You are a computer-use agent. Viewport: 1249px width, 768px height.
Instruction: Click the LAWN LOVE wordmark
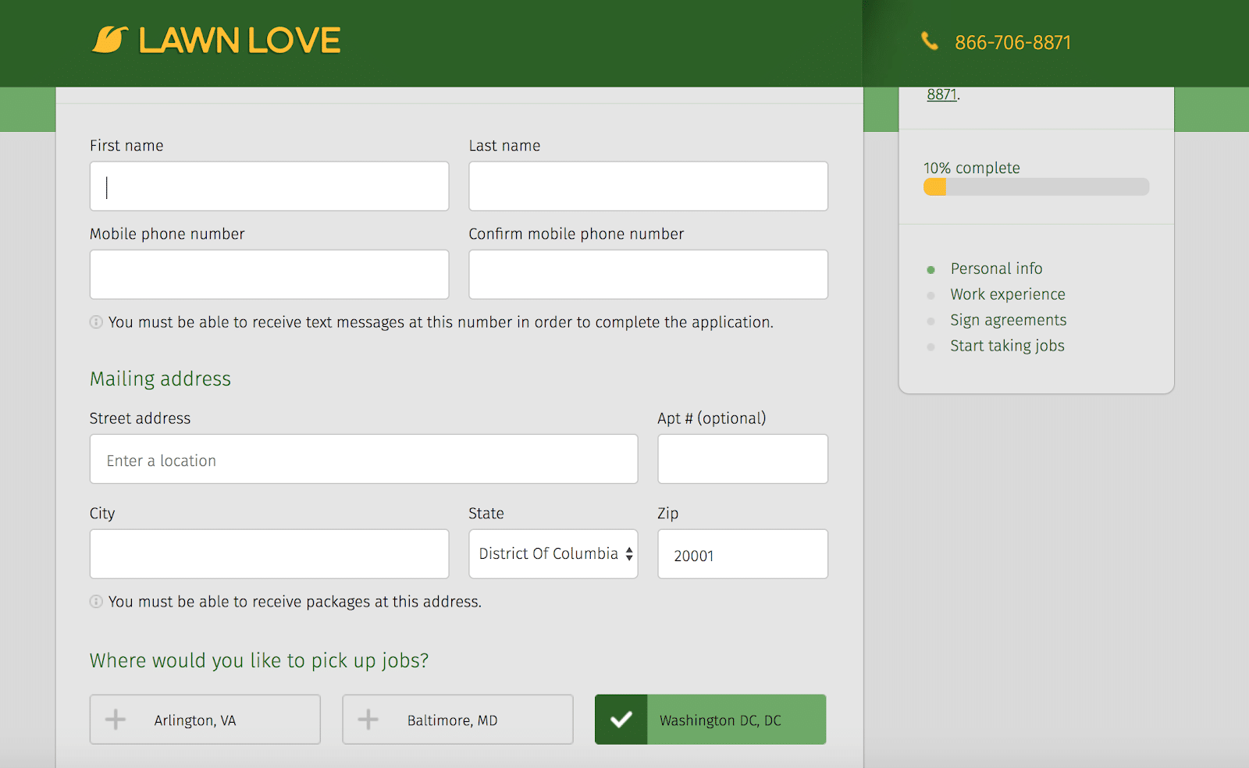coord(240,41)
